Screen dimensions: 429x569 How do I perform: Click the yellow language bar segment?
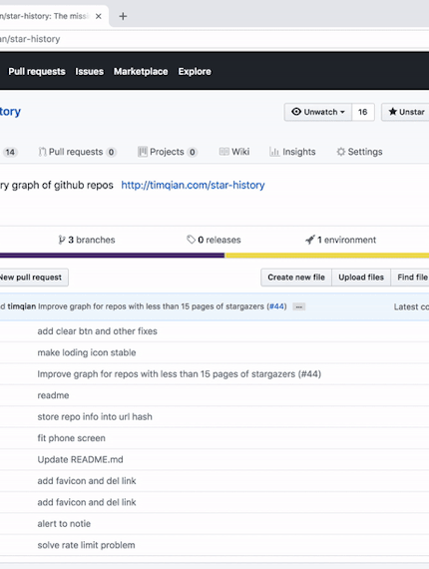tap(326, 256)
